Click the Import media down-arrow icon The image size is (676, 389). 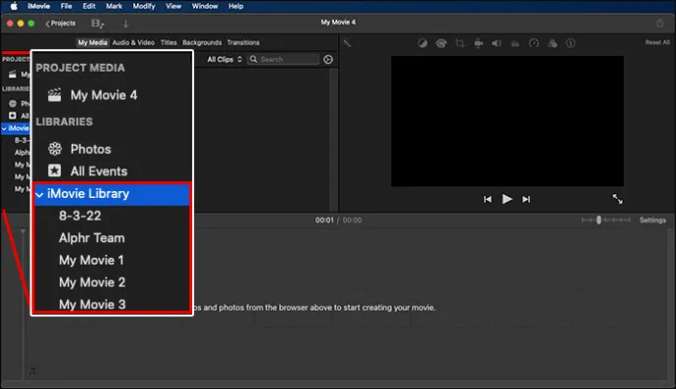125,24
